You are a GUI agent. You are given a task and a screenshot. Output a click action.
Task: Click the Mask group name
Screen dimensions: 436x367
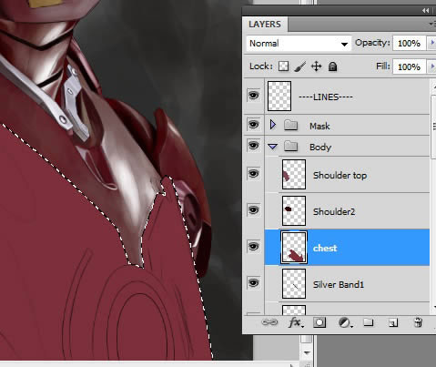pos(319,126)
